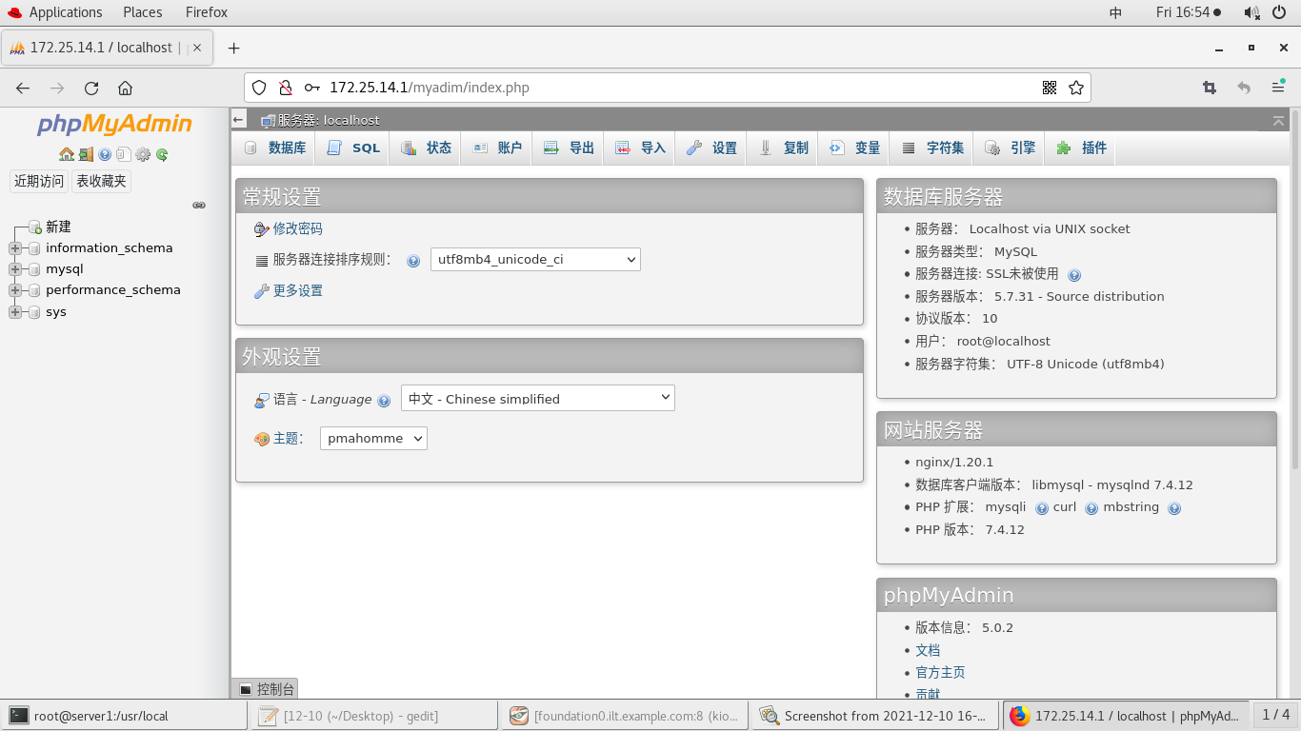Open the 控制台 console bar
Image resolution: width=1301 pixels, height=731 pixels.
pos(266,688)
